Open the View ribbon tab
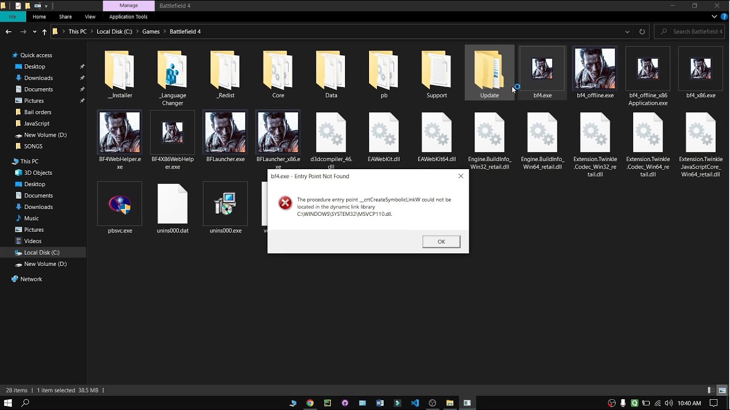Image resolution: width=730 pixels, height=410 pixels. pos(90,17)
